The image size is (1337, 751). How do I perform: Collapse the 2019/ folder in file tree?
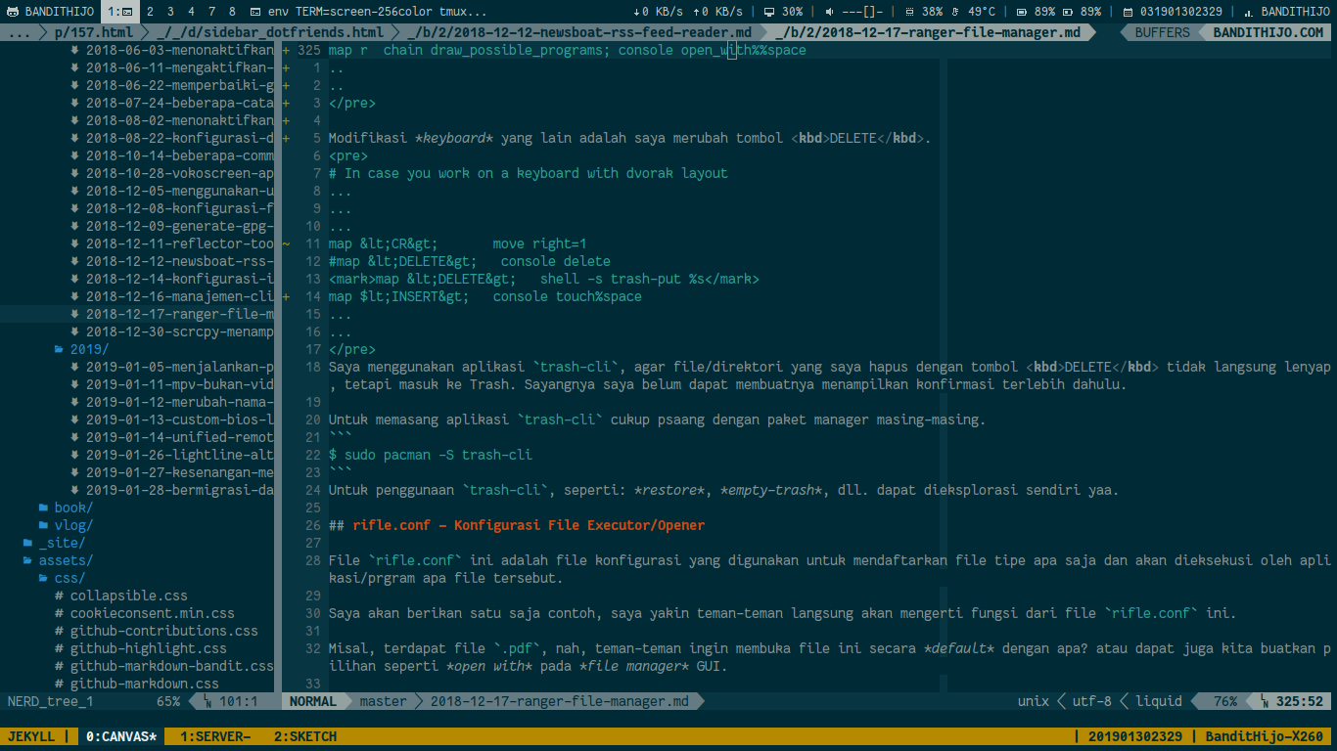pyautogui.click(x=82, y=349)
